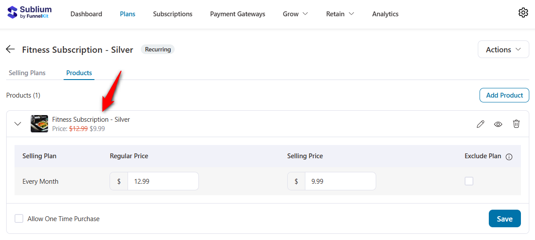535x240 pixels.
Task: Click the 'Selling Plan' column header
Action: 40,156
